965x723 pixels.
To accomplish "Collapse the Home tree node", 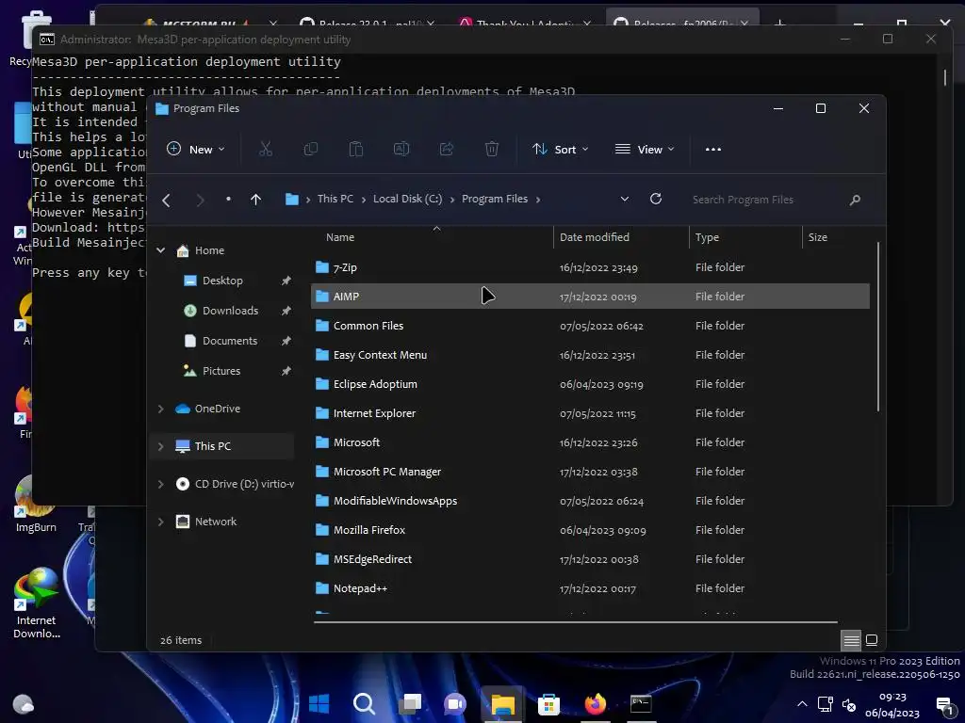I will pos(160,250).
